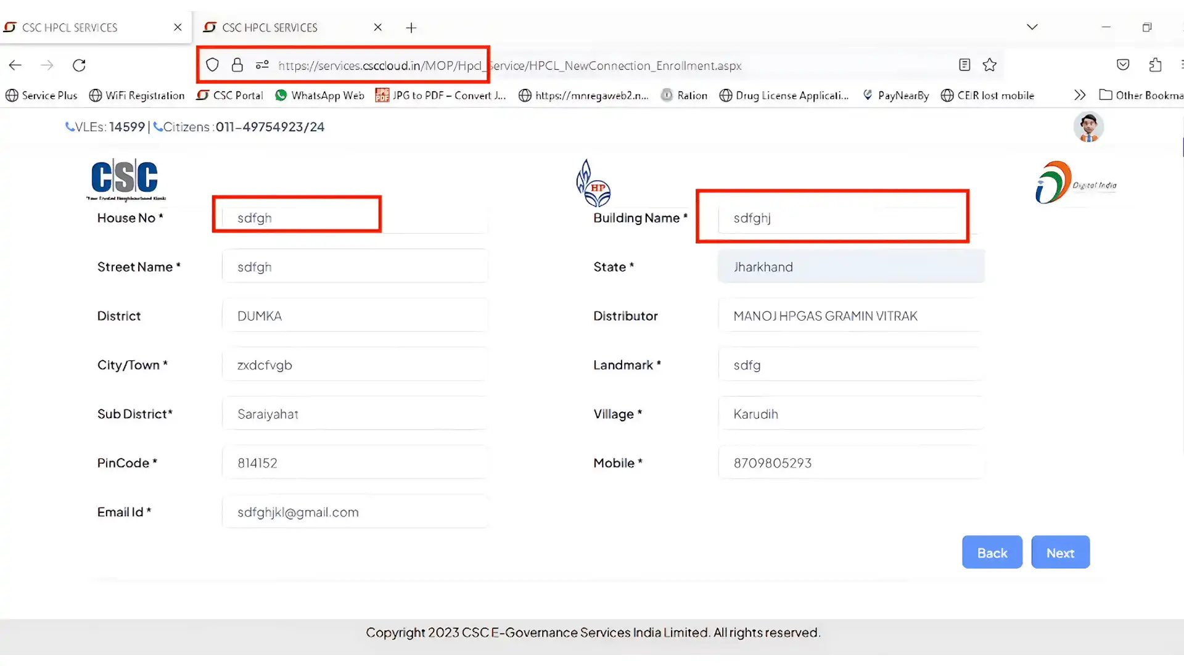
Task: Expand the list all tabs chevron
Action: click(x=1032, y=27)
